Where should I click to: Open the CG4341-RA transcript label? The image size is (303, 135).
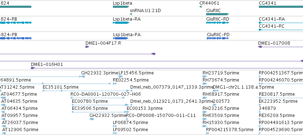272,19
